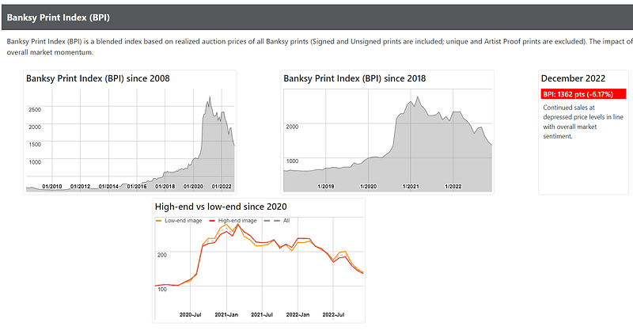Image resolution: width=633 pixels, height=330 pixels.
Task: Click the 2021-Jul label on the high-end chart
Action: click(262, 315)
